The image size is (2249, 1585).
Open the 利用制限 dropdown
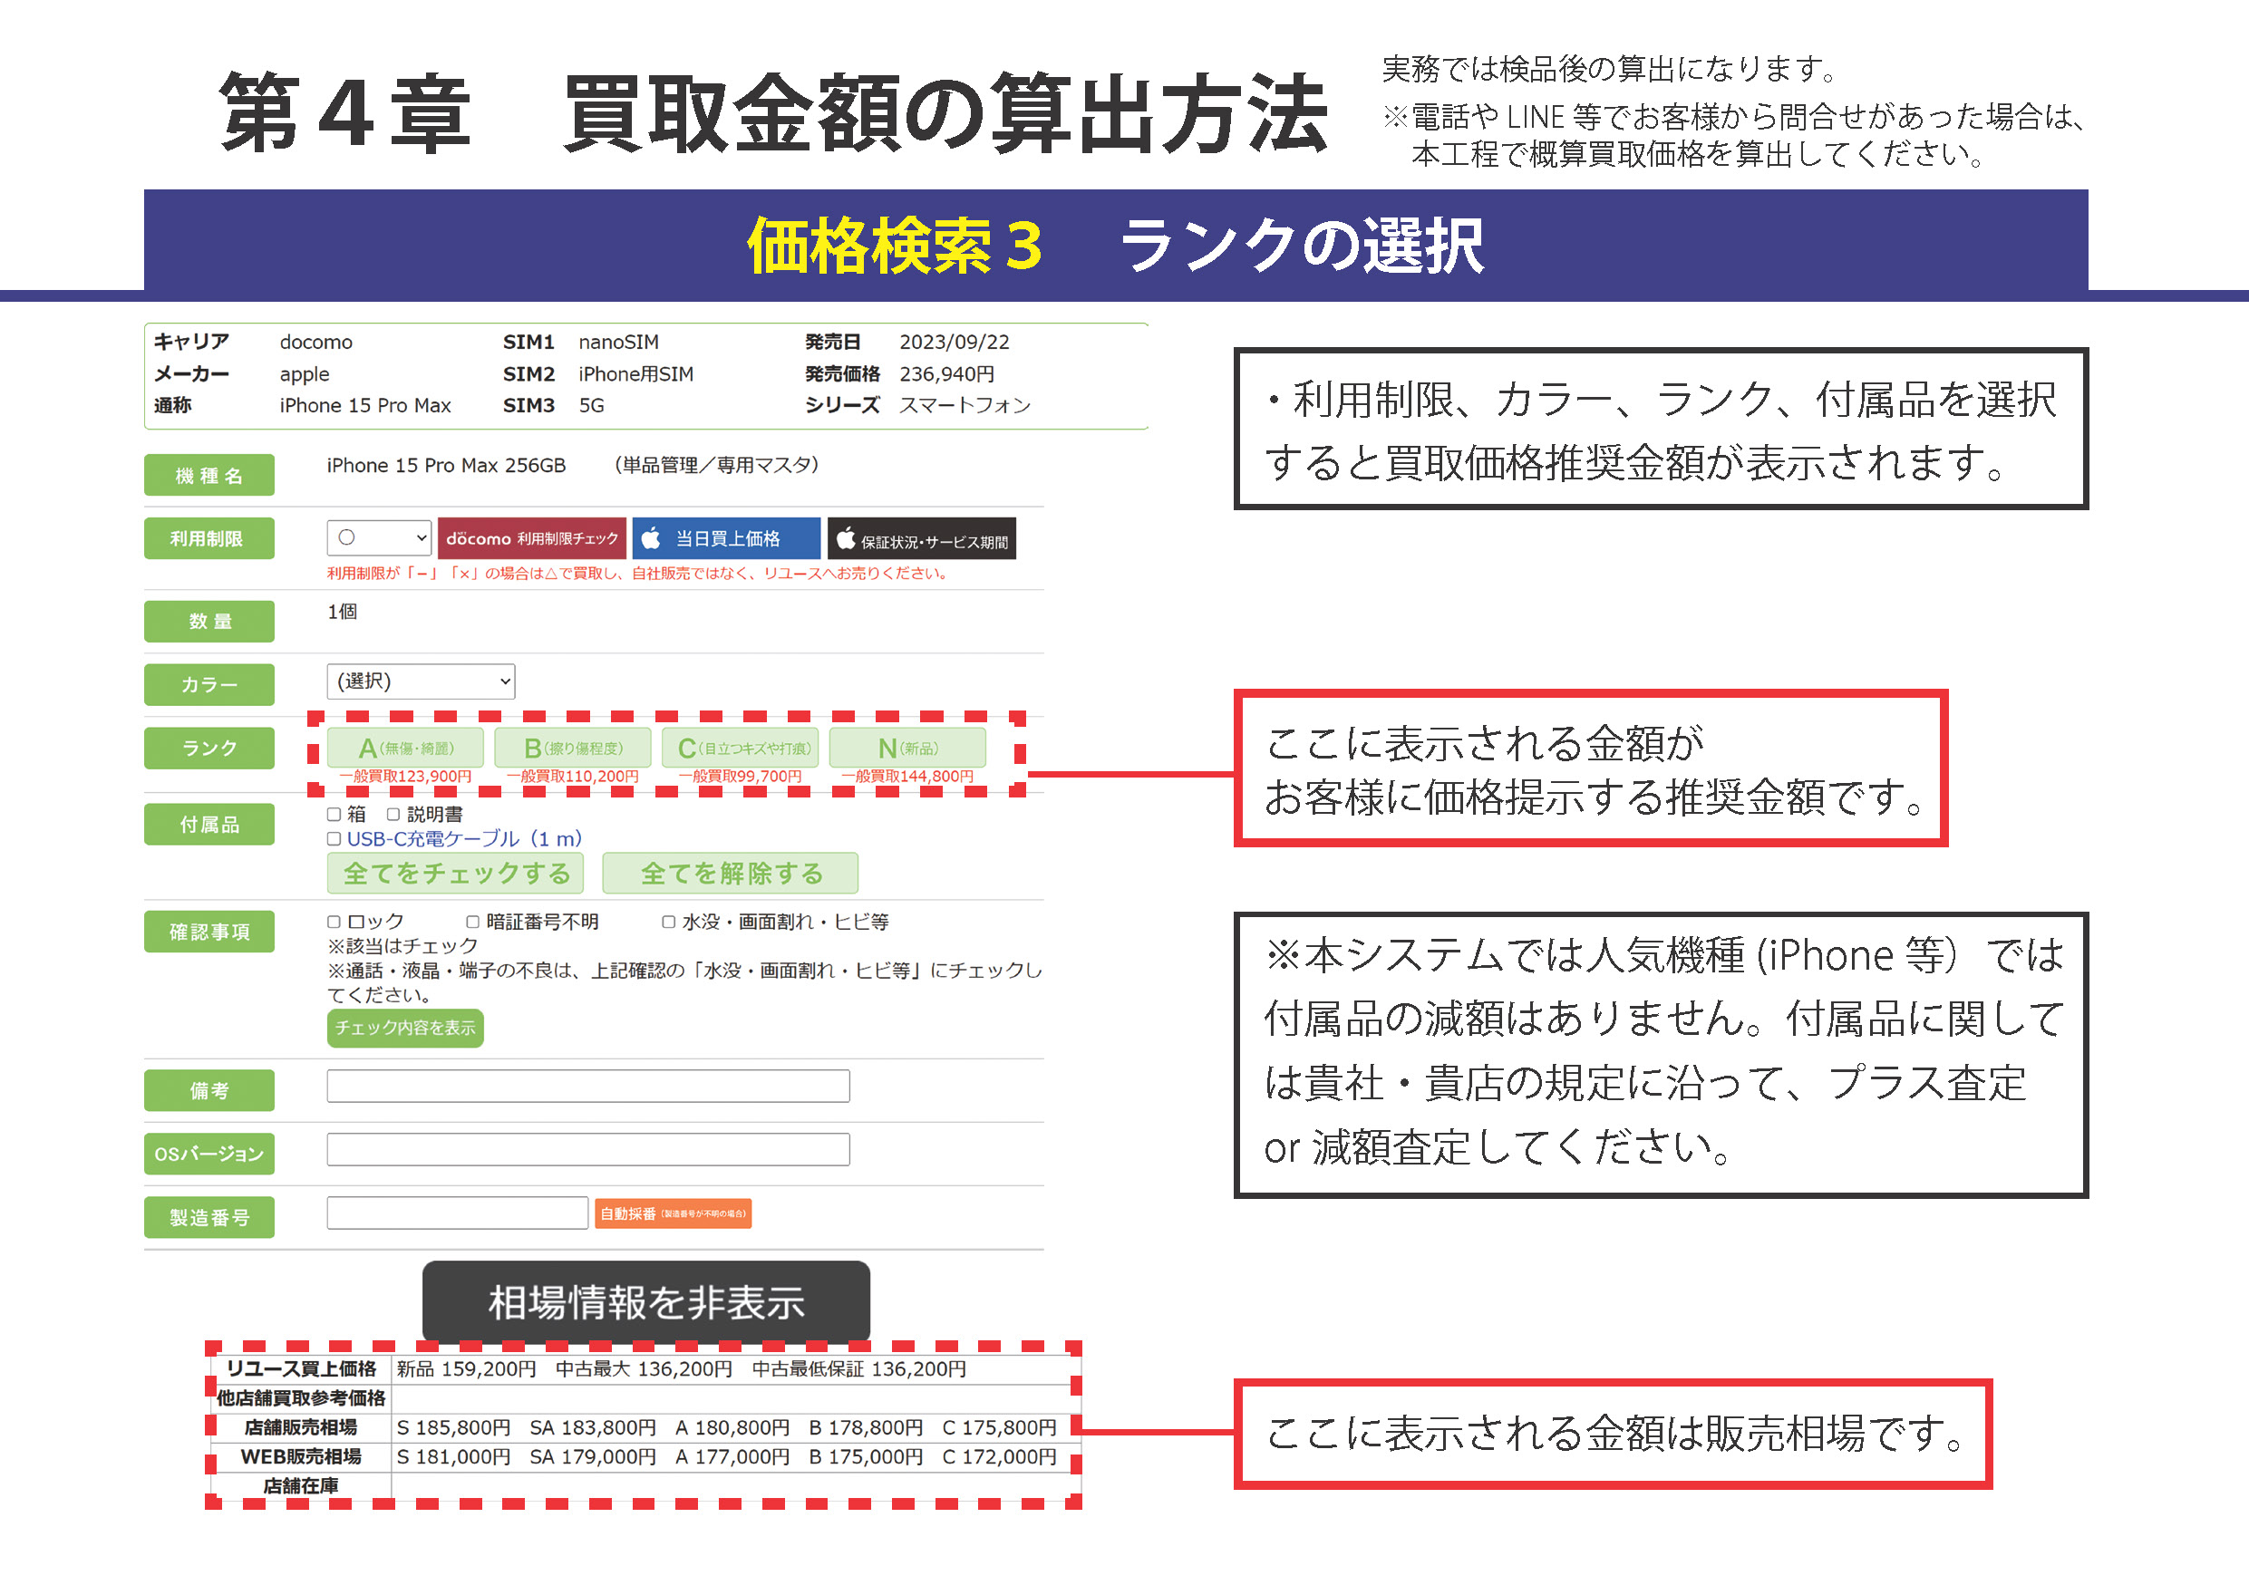point(379,537)
